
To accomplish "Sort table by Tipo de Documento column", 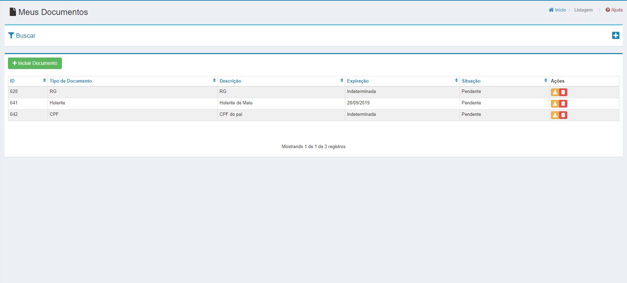I will click(x=133, y=81).
